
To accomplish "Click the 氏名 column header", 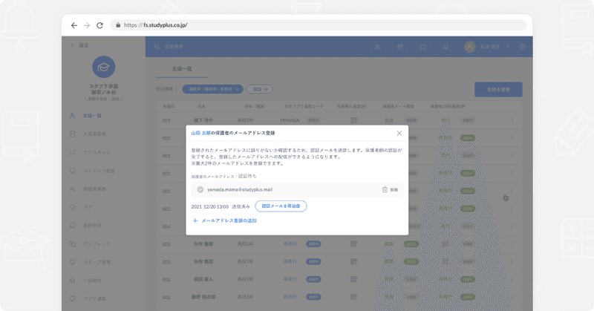I will (x=201, y=106).
